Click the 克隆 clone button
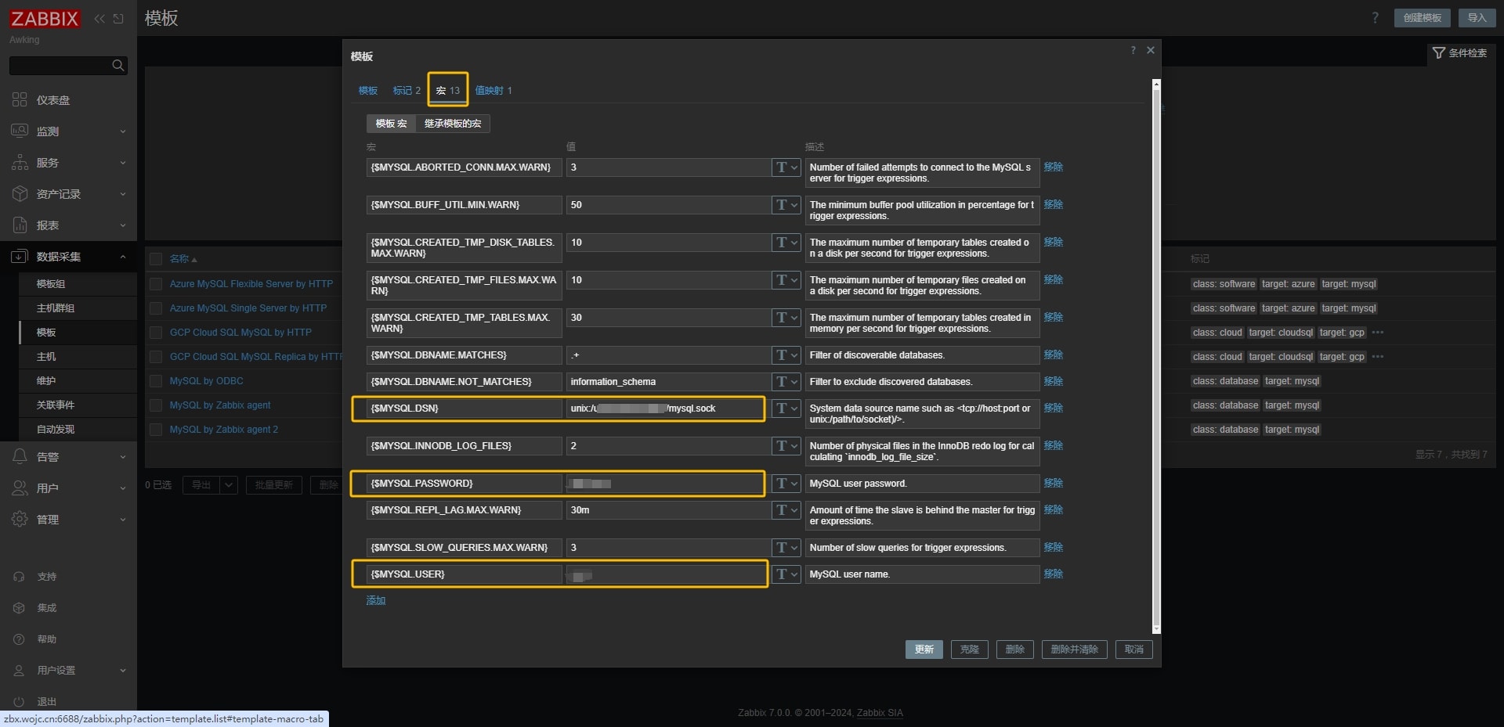This screenshot has height=727, width=1504. point(970,650)
